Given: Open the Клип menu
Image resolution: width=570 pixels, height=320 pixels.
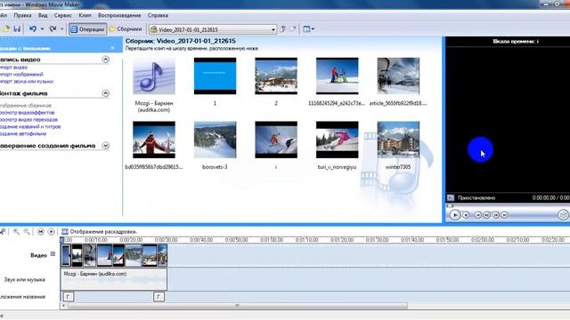Looking at the screenshot, I should click(85, 15).
